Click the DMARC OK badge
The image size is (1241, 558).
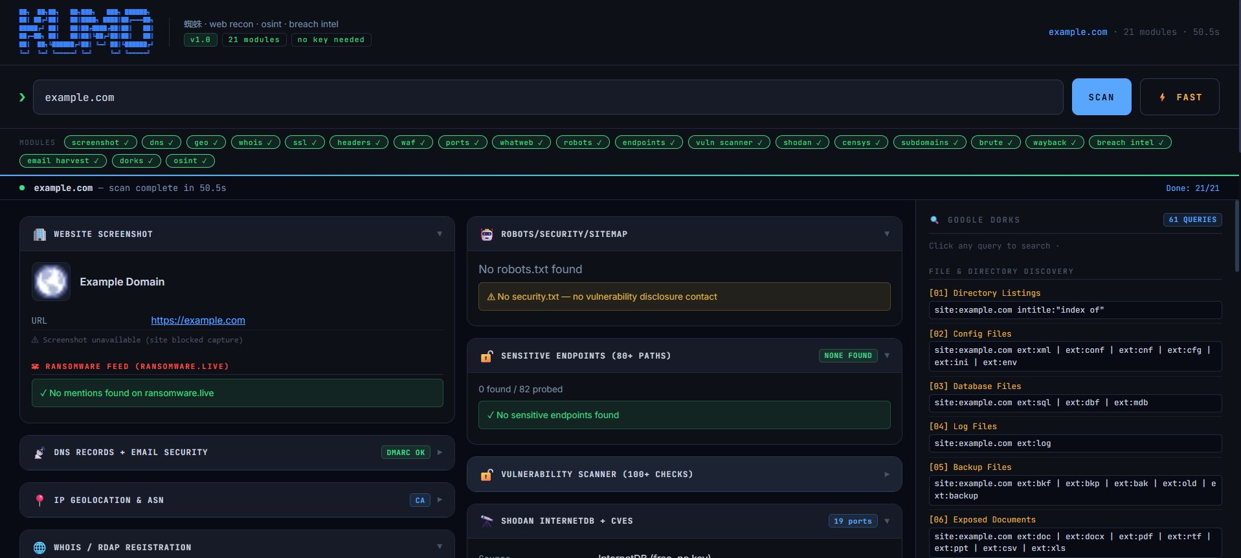click(406, 452)
